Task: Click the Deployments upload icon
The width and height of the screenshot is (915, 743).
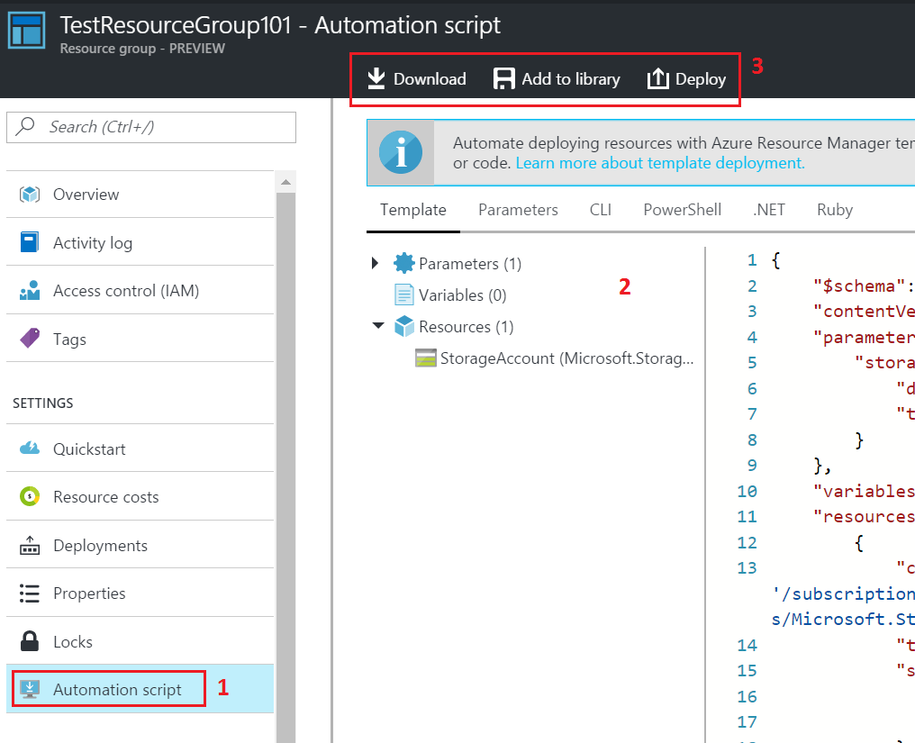Action: 30,545
